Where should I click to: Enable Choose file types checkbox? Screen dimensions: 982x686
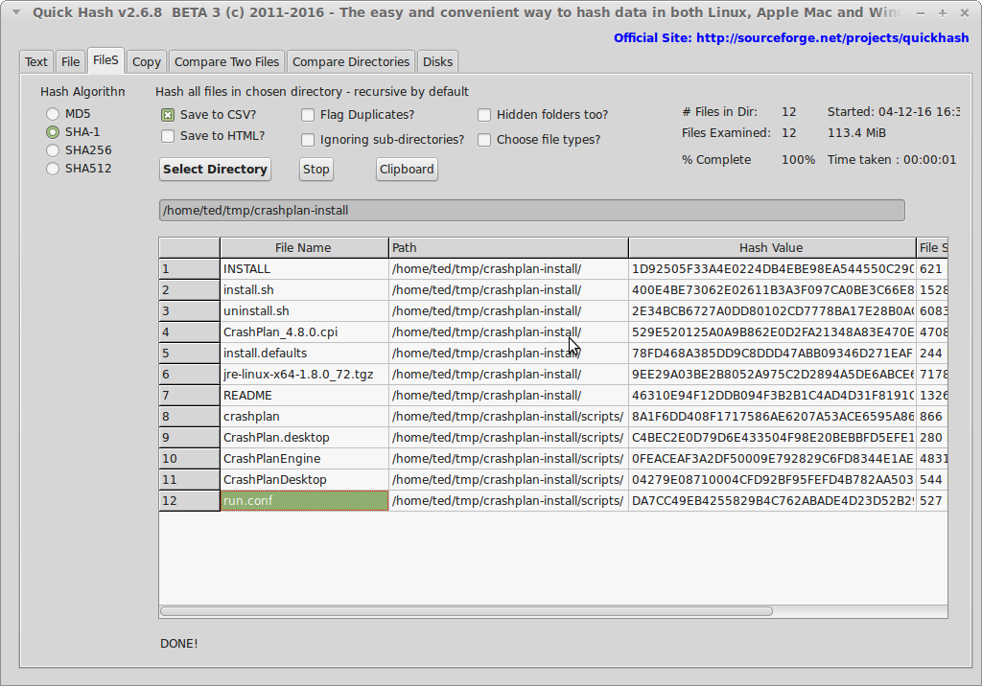coord(484,140)
